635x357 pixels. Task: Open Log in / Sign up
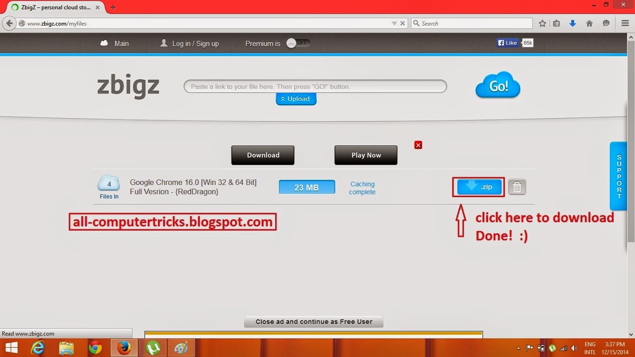click(x=189, y=43)
